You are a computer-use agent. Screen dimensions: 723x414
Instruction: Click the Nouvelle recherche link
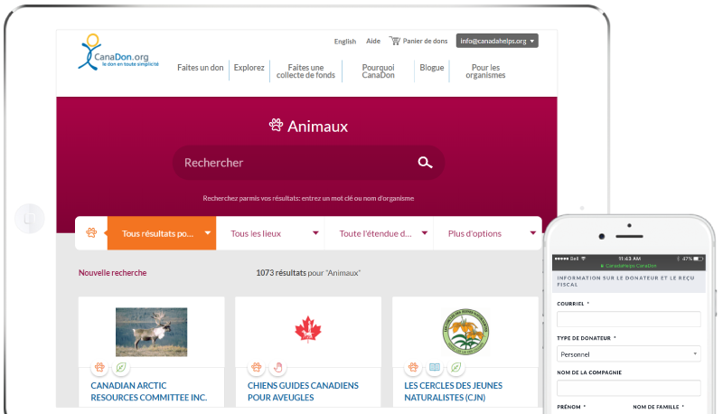[112, 272]
